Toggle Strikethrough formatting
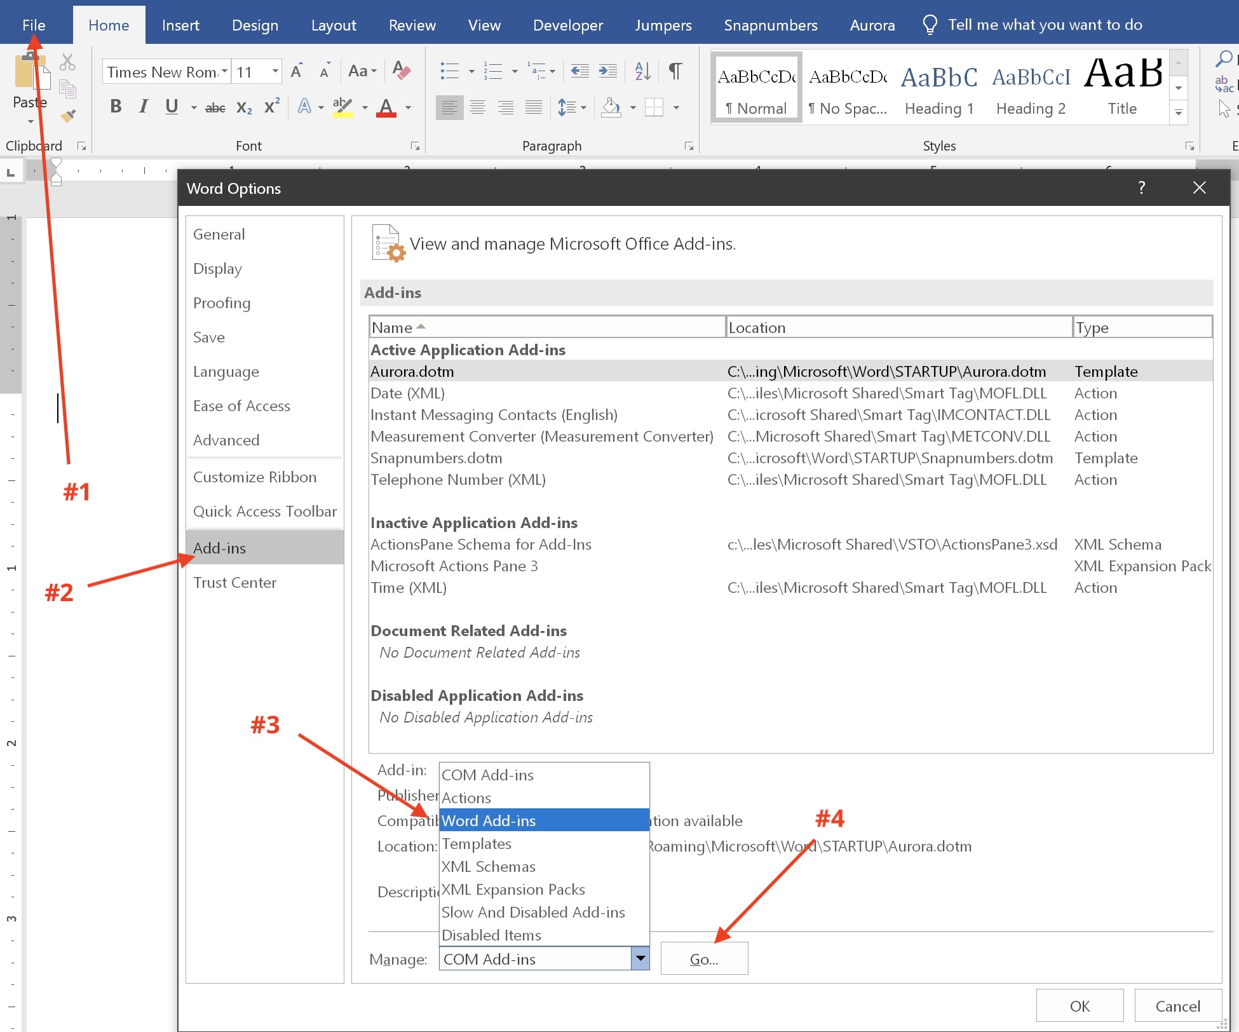 [215, 107]
